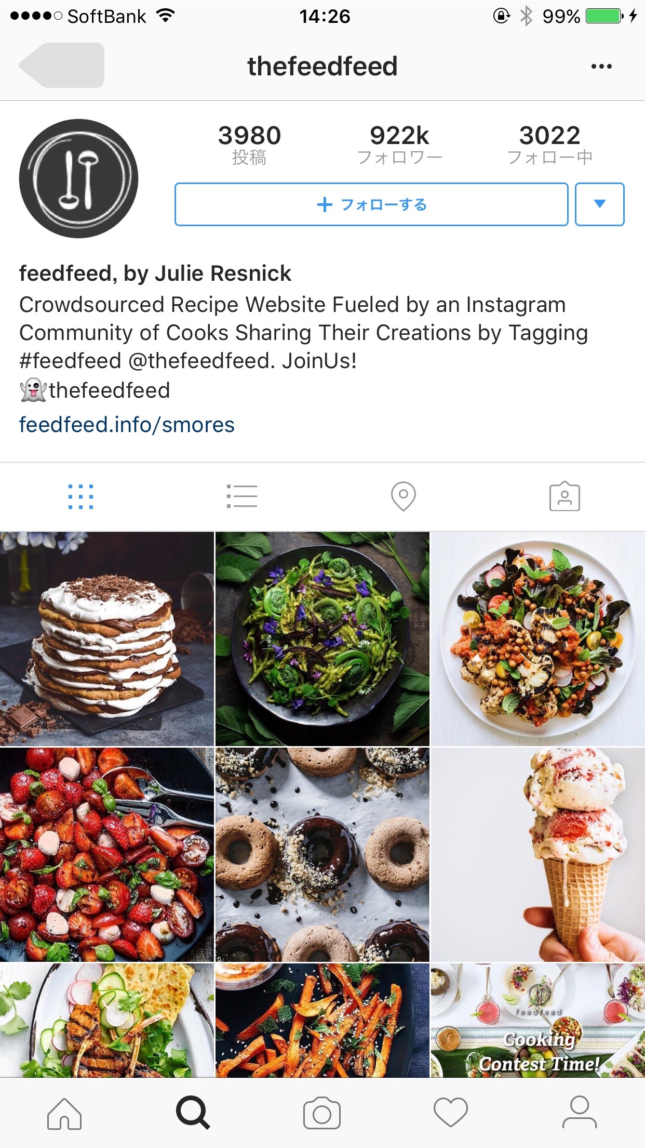Show tagged photos of this user
This screenshot has width=645, height=1148.
point(565,497)
